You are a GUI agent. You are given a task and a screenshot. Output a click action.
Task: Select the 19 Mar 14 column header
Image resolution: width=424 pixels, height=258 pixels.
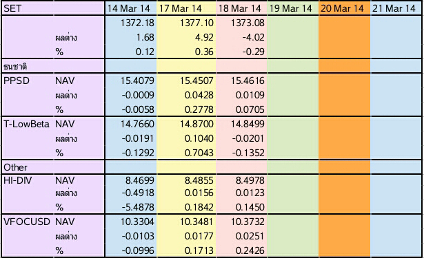tap(292, 8)
